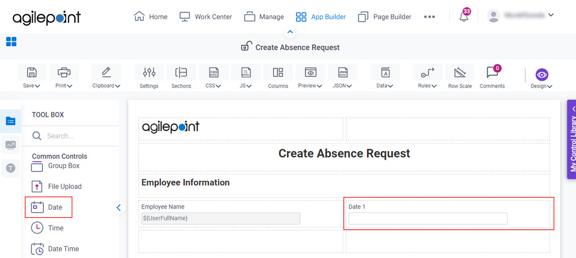Click the lock icon beside form title
Viewport: 576px width, 258px height.
click(246, 46)
